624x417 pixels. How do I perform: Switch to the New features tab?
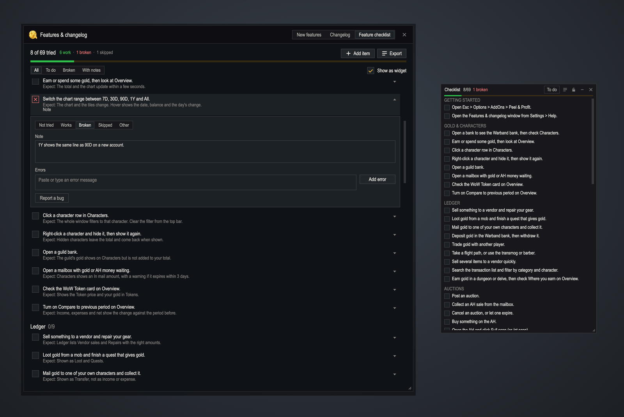click(309, 35)
